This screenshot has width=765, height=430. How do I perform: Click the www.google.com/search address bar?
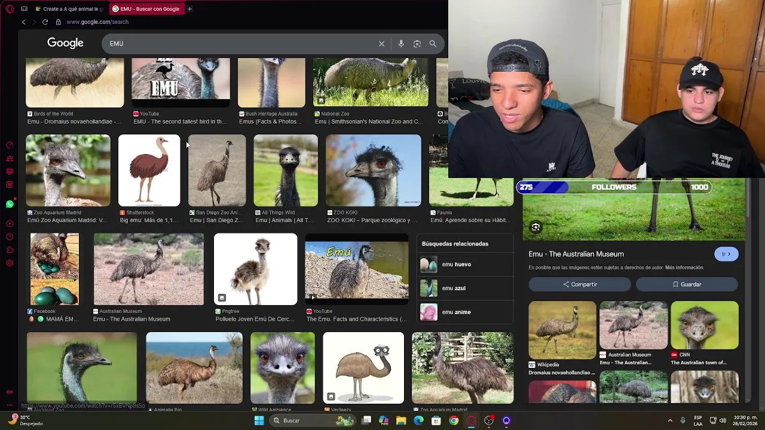[x=97, y=22]
